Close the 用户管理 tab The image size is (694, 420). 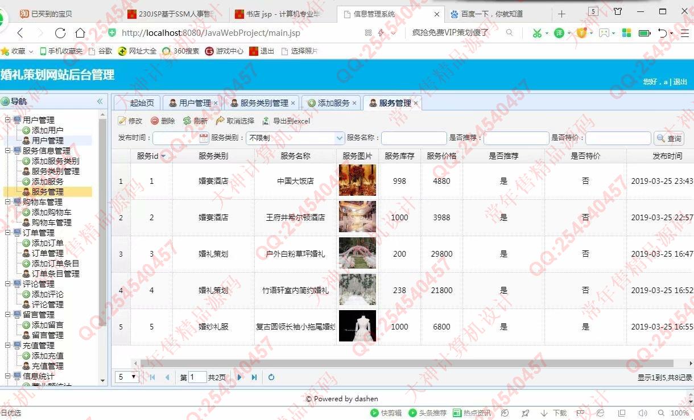click(x=216, y=103)
